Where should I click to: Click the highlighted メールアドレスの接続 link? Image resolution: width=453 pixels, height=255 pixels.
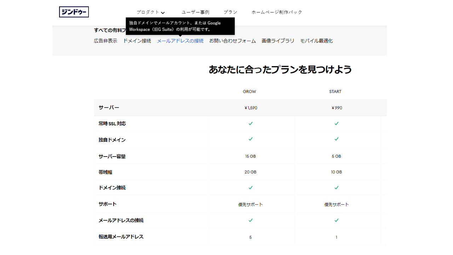pyautogui.click(x=180, y=41)
